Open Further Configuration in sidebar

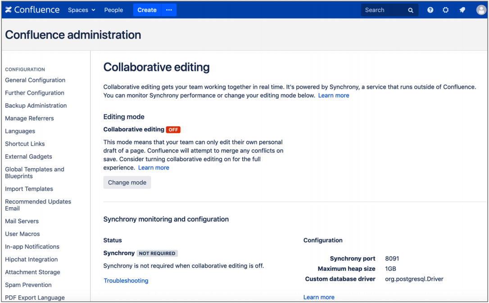35,93
